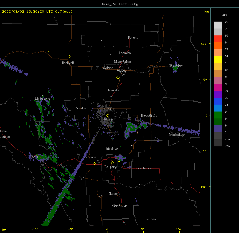Click the Base_Reflectivity title text
Screen dimensions: 239x233
[x=119, y=4]
